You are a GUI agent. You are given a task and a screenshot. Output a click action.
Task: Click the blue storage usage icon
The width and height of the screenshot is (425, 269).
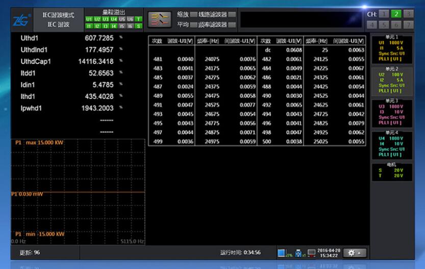(x=282, y=253)
